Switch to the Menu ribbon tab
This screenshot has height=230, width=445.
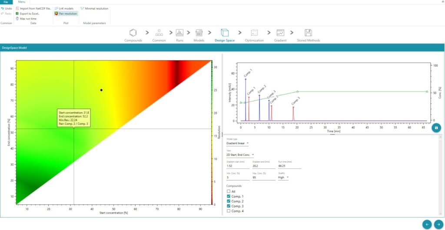(x=21, y=2)
